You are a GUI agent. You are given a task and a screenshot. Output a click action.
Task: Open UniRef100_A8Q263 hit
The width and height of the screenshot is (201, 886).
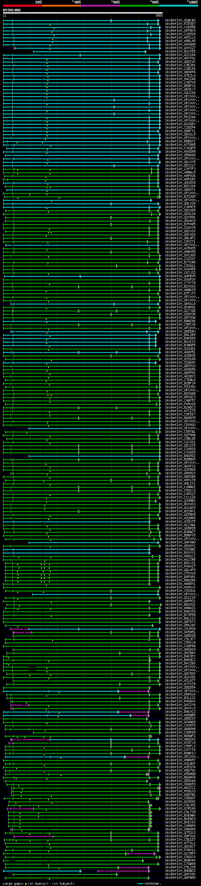[180, 739]
